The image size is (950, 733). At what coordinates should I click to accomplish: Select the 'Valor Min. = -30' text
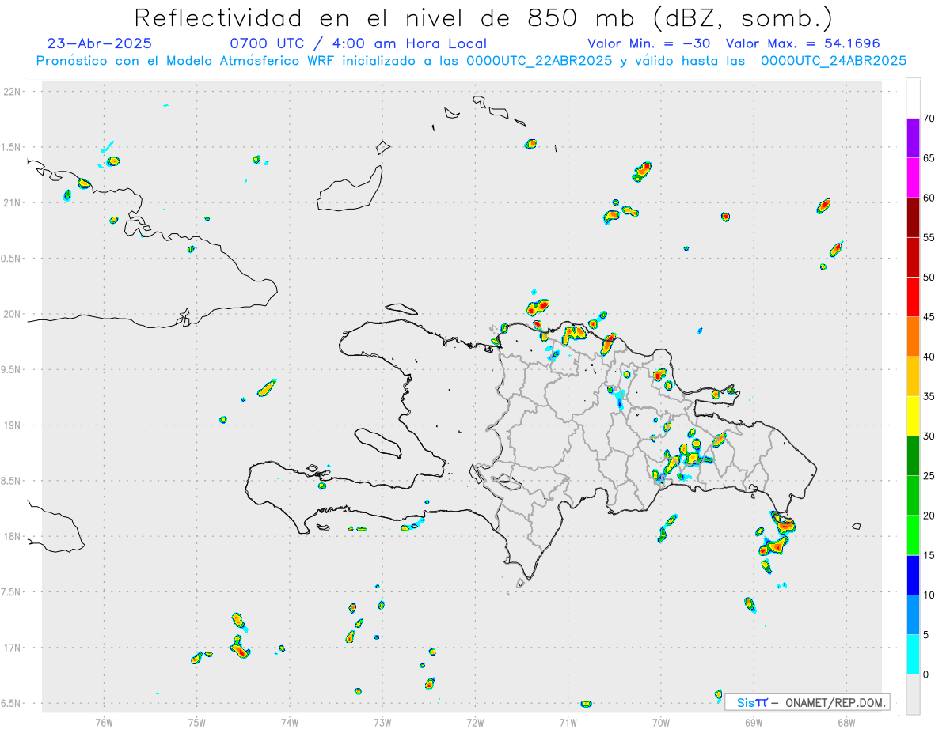[650, 43]
